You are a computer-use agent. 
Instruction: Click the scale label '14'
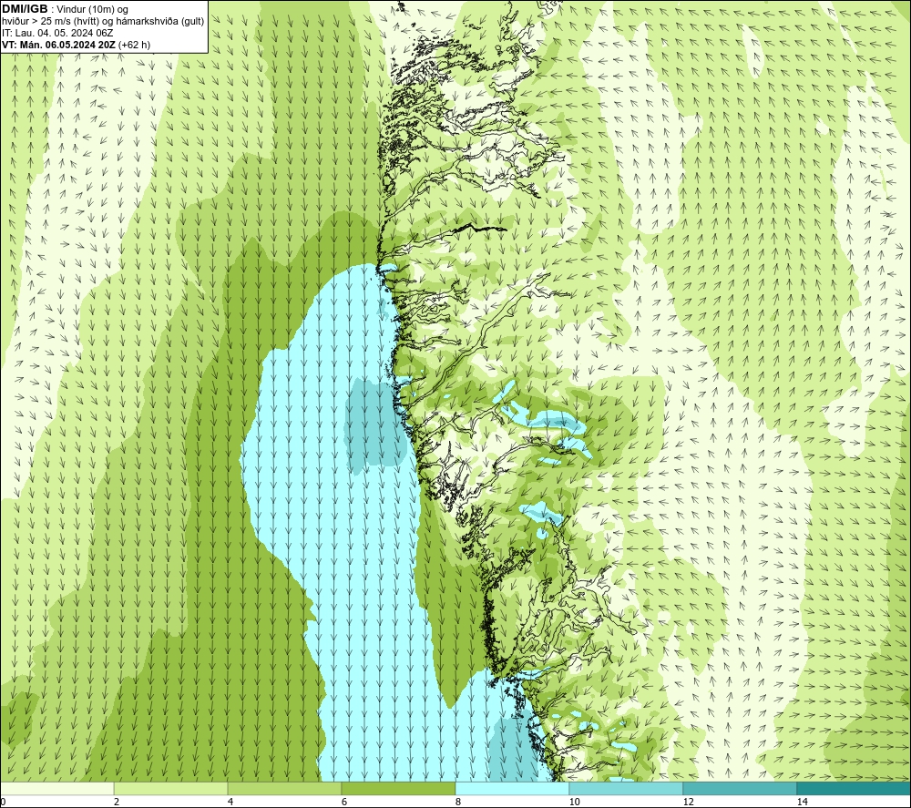pyautogui.click(x=802, y=802)
